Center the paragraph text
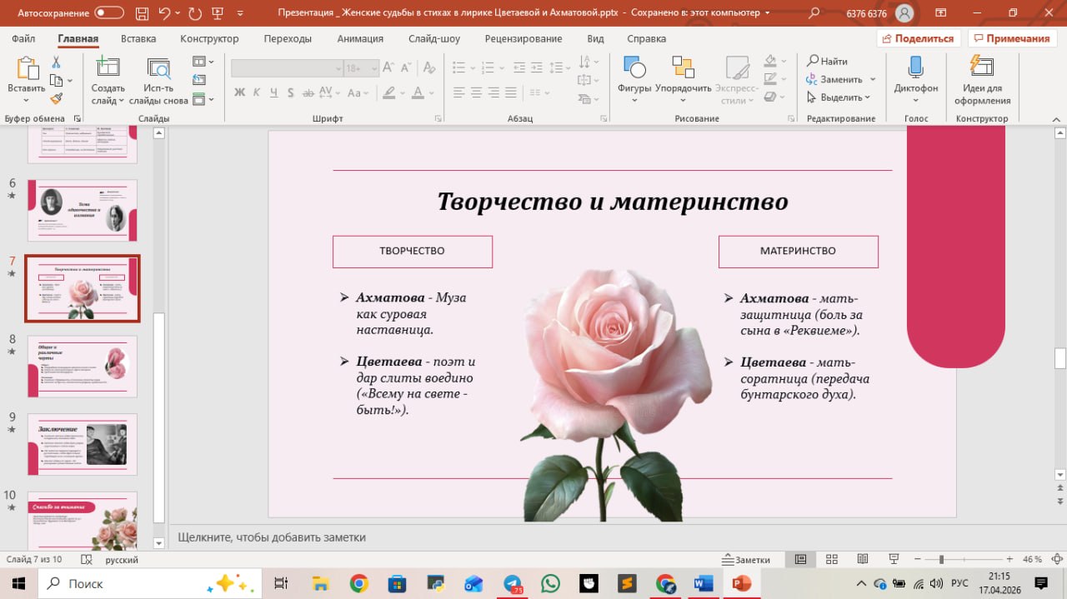1067x599 pixels. tap(476, 92)
